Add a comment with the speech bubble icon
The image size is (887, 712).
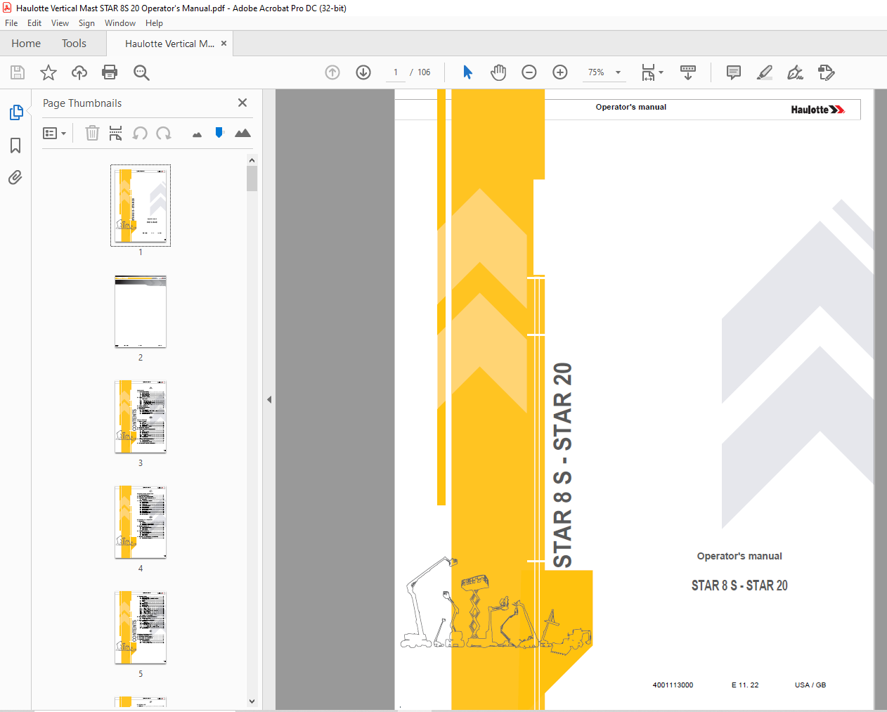[734, 72]
